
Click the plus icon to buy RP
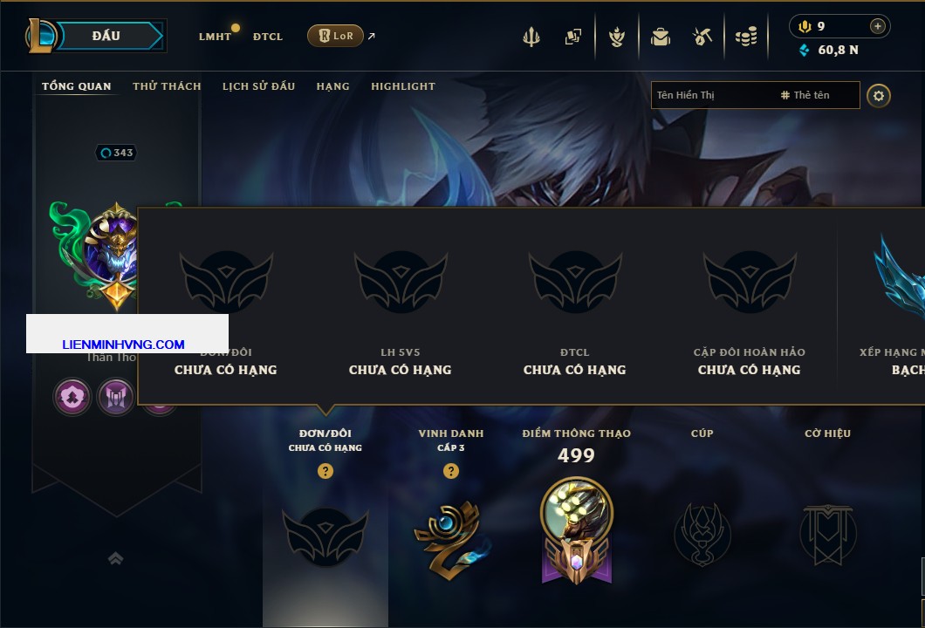(x=878, y=26)
